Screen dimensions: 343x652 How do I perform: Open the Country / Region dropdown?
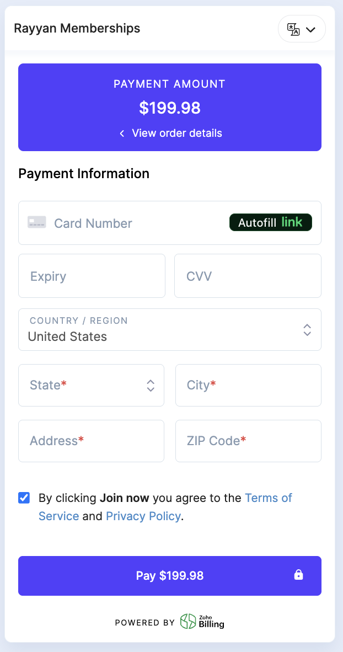point(170,330)
